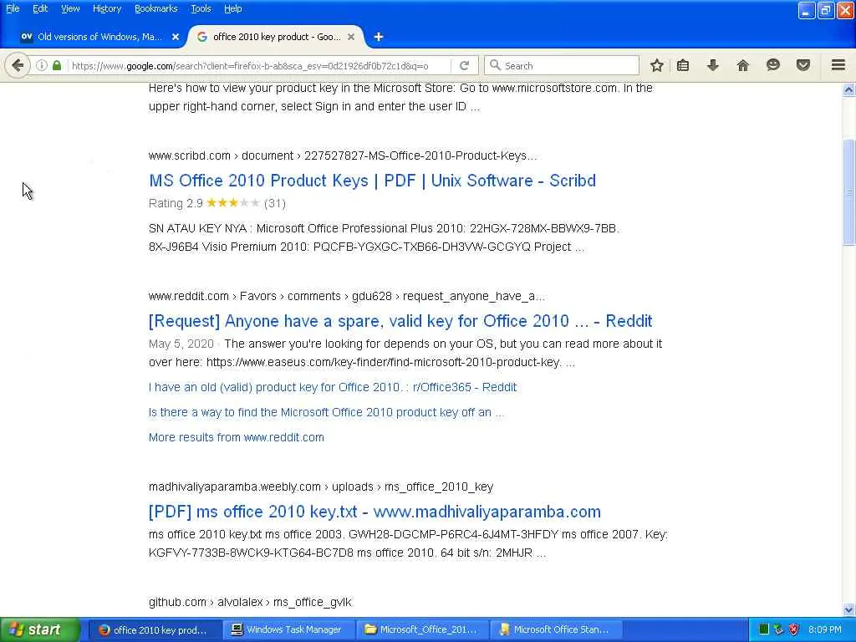Click the vertical scrollbar thumb
Image resolution: width=856 pixels, height=642 pixels.
click(849, 192)
